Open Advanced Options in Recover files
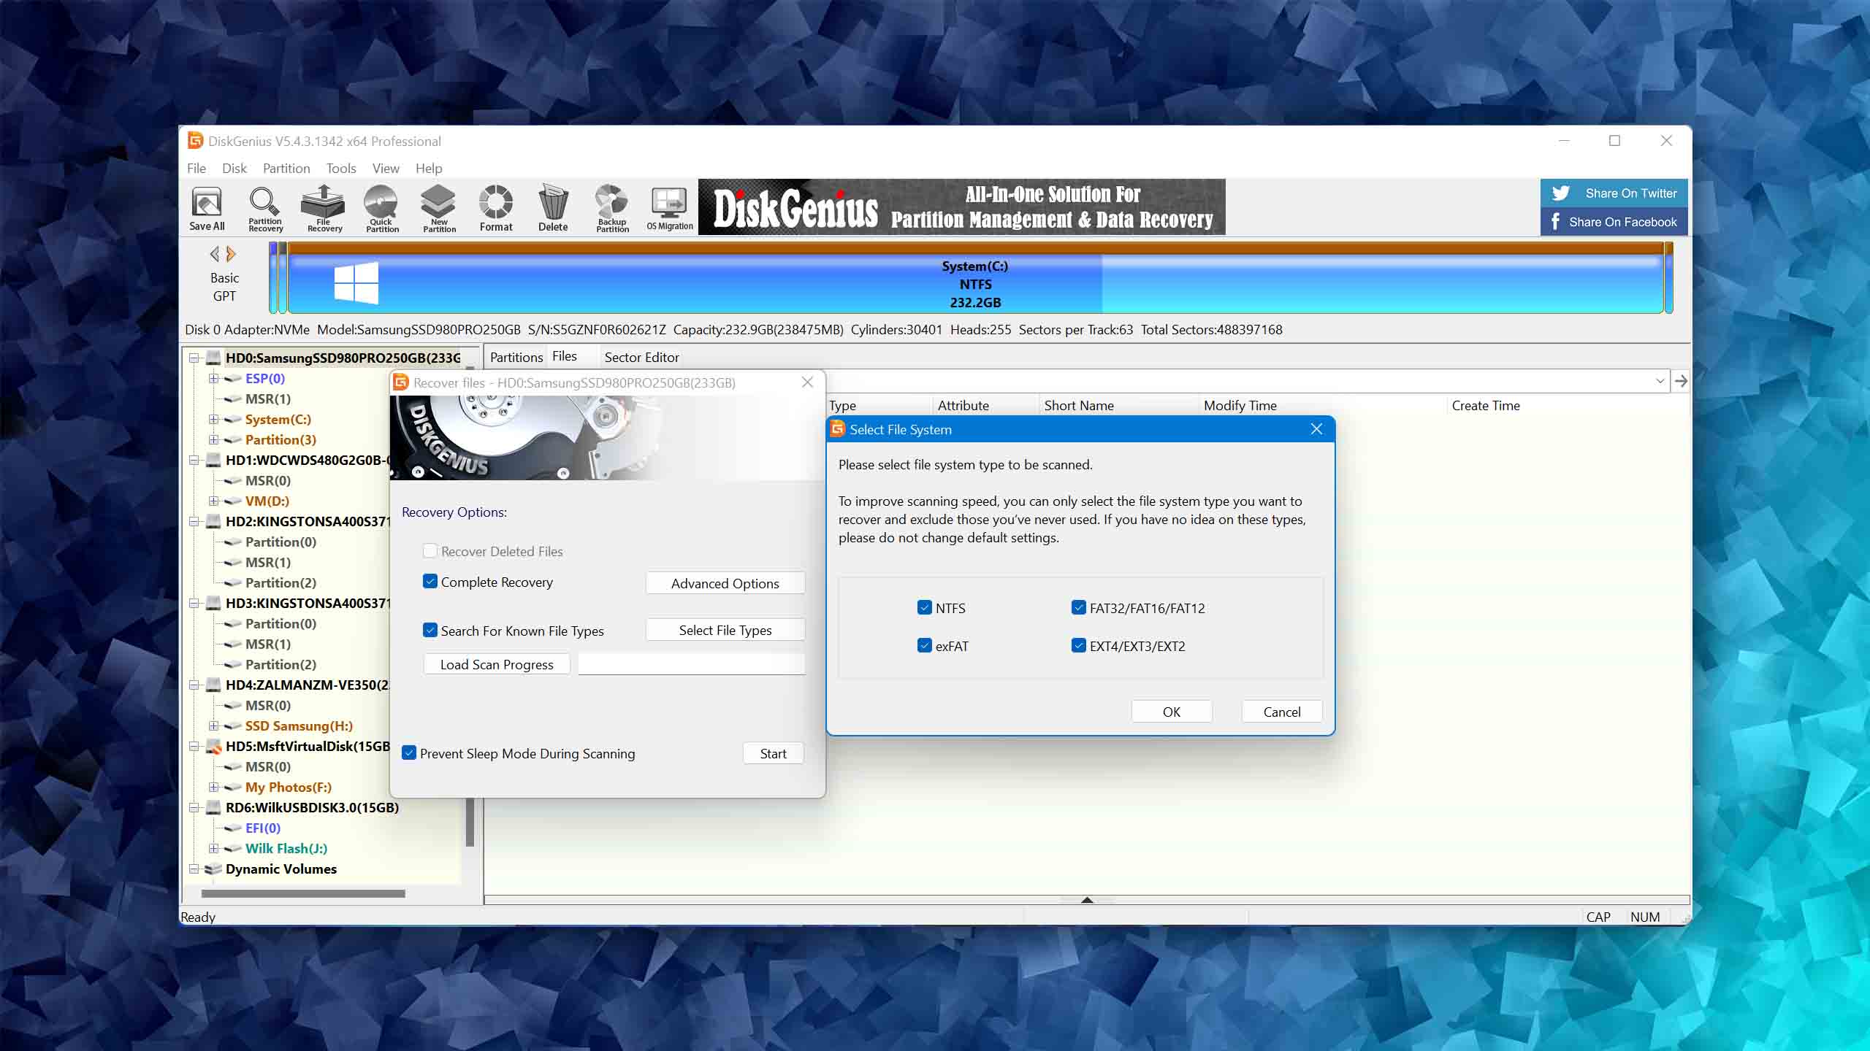Screen dimensions: 1870x1051 (725, 583)
